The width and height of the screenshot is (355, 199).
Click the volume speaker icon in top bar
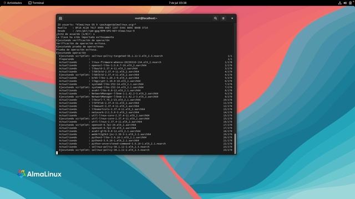(345, 3)
